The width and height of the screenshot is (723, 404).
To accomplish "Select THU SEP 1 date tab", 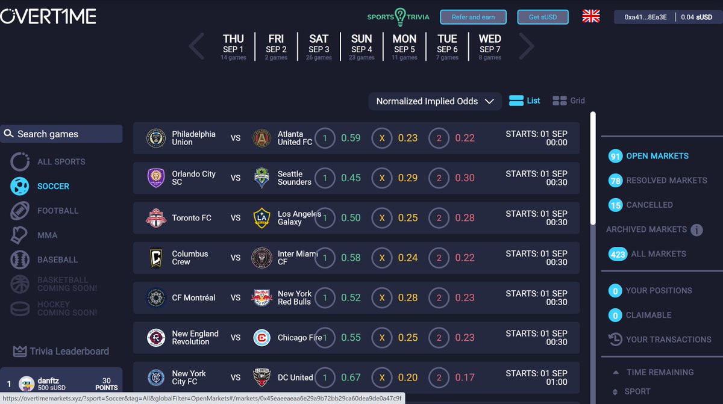I will [x=233, y=46].
